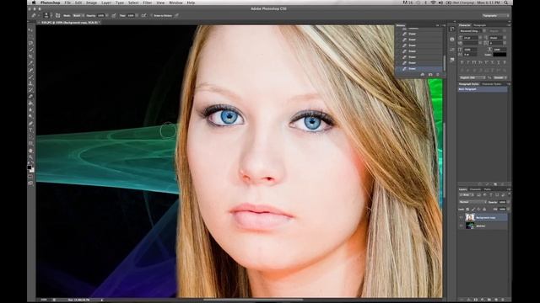
Task: Open the English: USA language dropdown
Action: pos(472,77)
